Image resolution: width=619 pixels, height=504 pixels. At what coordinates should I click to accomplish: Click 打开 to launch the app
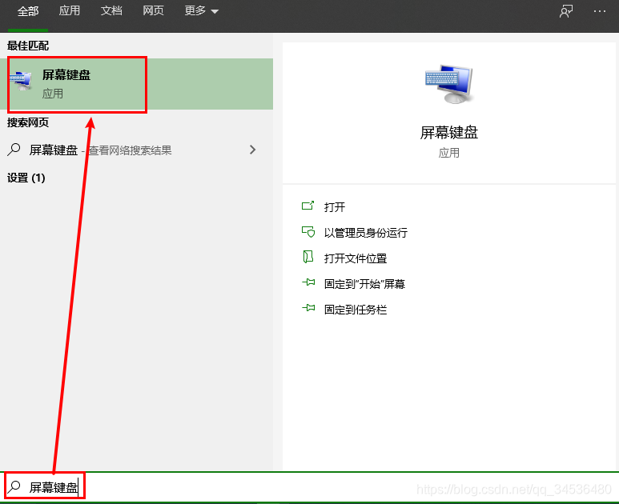pyautogui.click(x=335, y=207)
